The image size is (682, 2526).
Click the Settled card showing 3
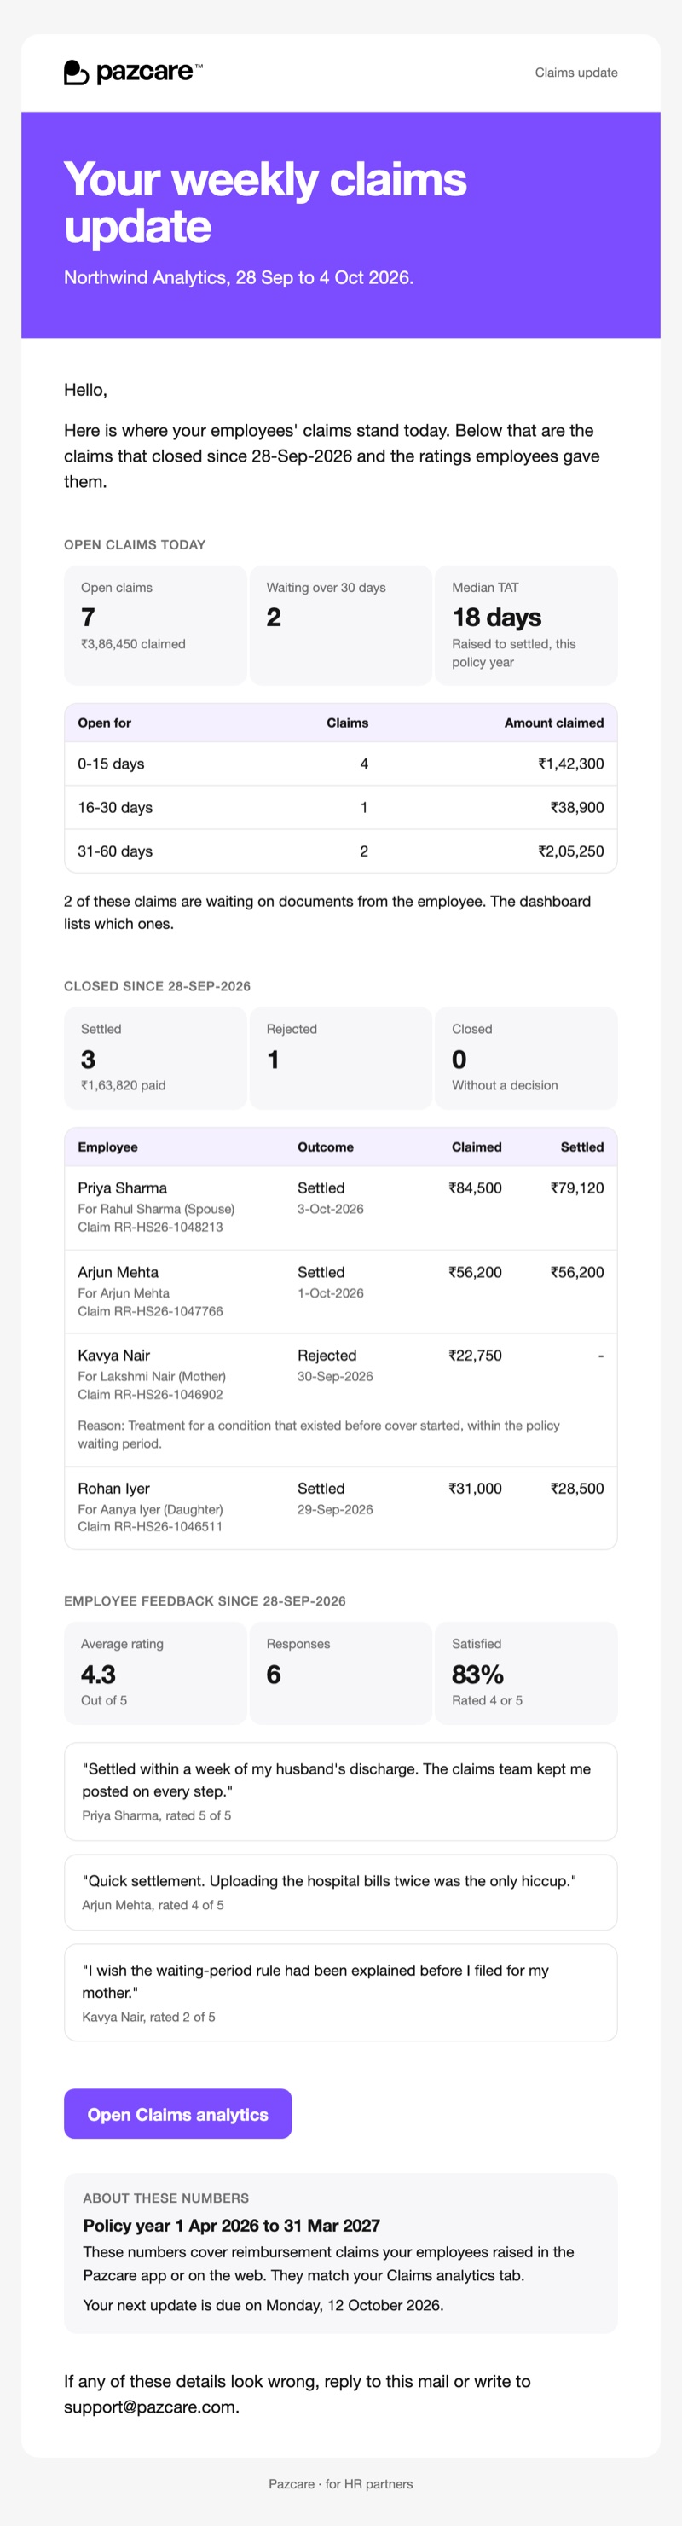click(x=155, y=1058)
